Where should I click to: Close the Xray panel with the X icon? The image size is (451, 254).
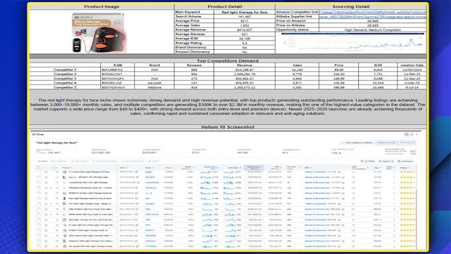click(x=417, y=134)
